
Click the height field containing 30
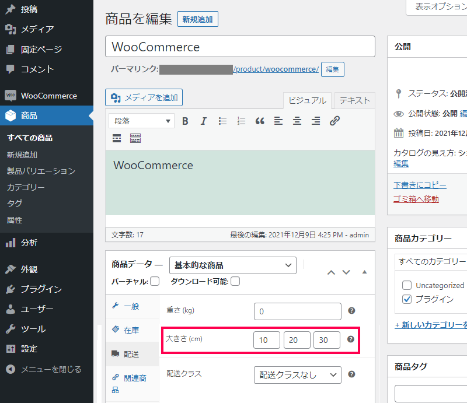click(327, 340)
